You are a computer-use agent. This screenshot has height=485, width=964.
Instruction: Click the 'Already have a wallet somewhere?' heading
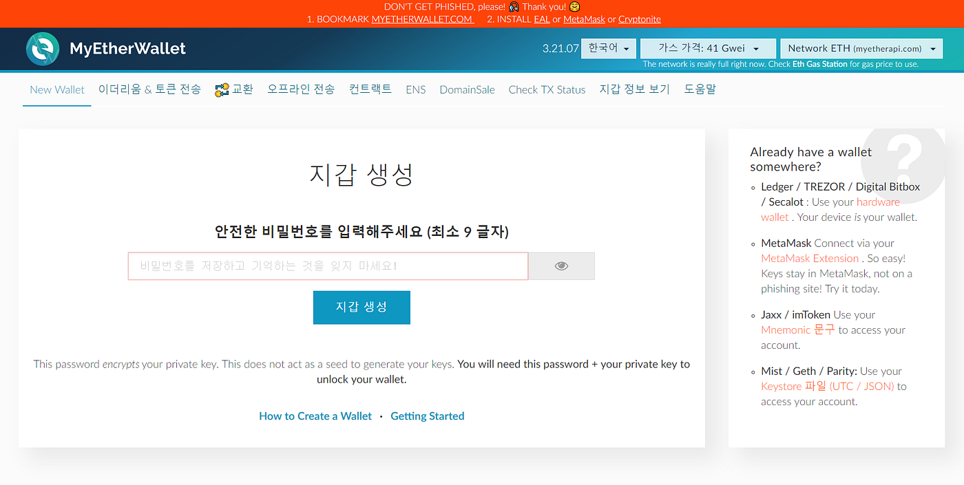click(811, 160)
